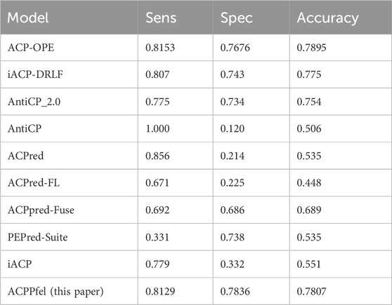This screenshot has height=305, width=392.
Task: Select PEPred-Suite sensitivity value 0.331
Action: pos(157,237)
